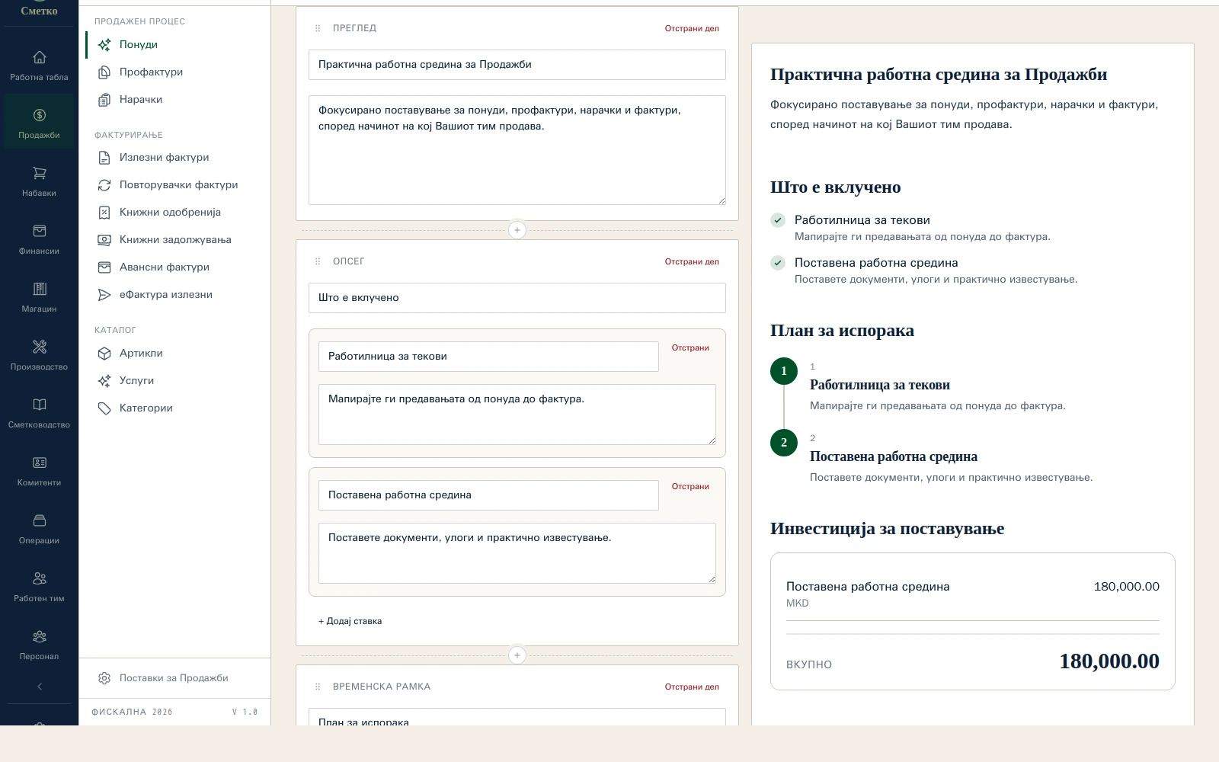Viewport: 1219px width, 762px height.
Task: Remove the ВРЕМЕНСКА РАМКА section
Action: coord(692,687)
